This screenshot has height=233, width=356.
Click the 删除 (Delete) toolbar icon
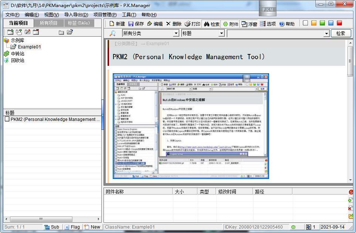pos(169,24)
